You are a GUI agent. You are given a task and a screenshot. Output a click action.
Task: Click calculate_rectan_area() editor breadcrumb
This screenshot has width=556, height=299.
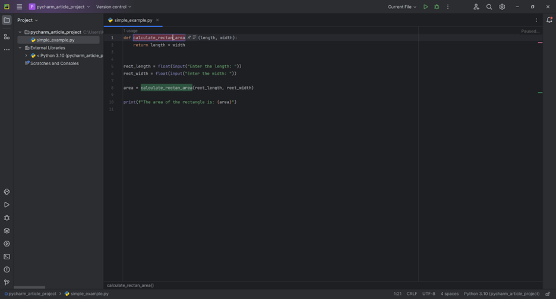tap(130, 285)
